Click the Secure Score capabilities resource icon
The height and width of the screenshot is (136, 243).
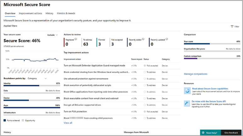coord(187,91)
